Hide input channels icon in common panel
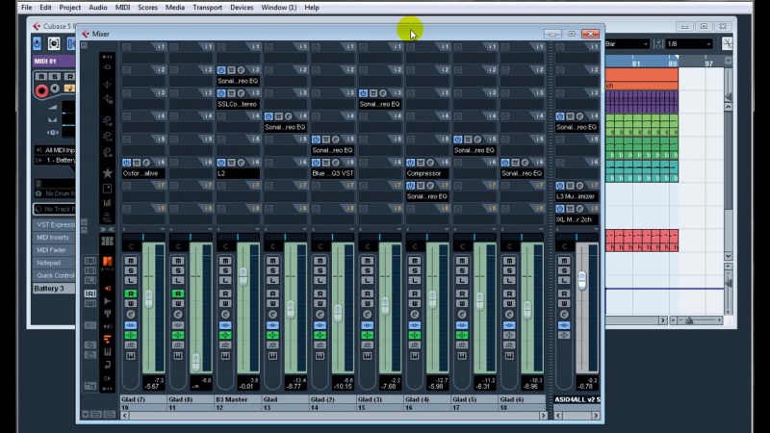770x433 pixels. point(107,288)
